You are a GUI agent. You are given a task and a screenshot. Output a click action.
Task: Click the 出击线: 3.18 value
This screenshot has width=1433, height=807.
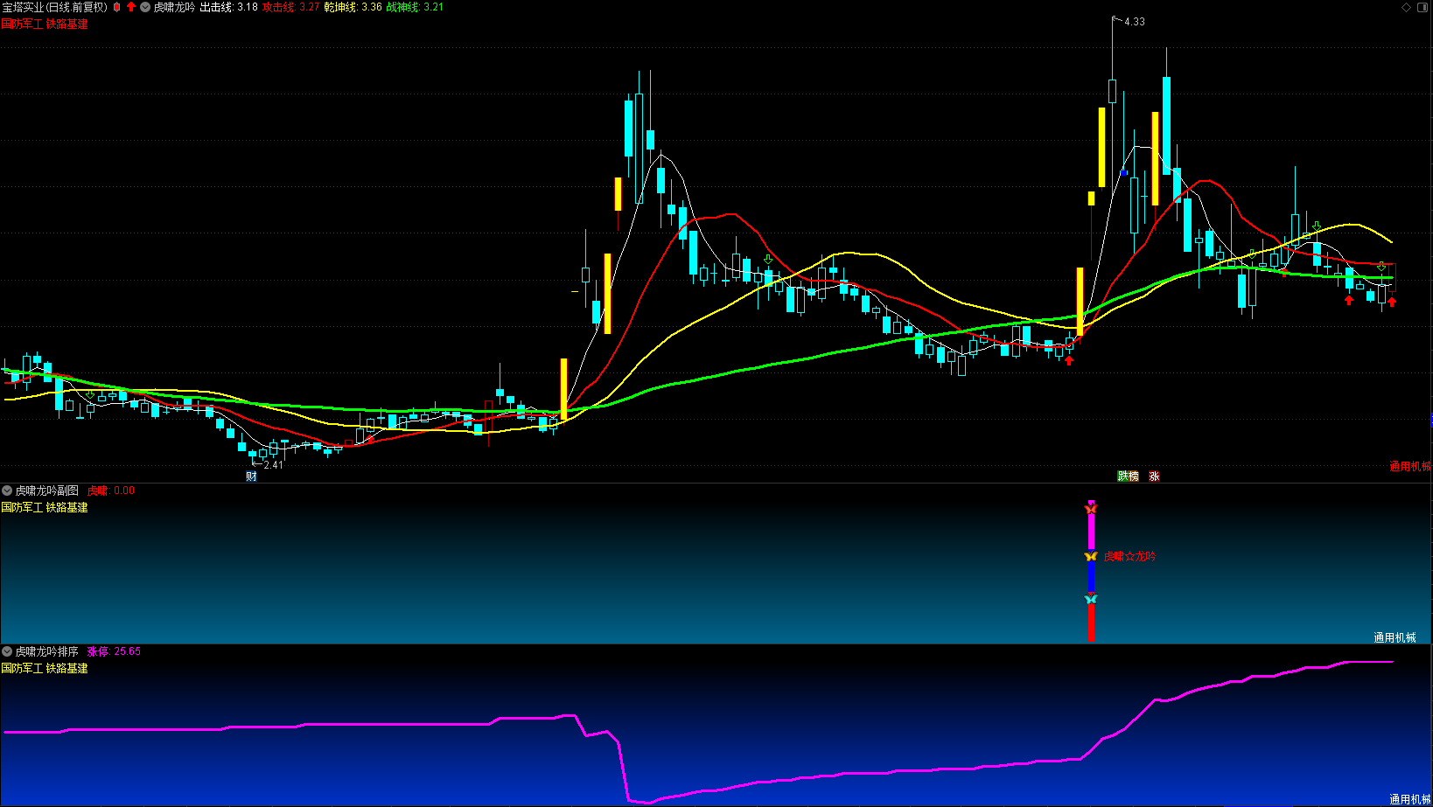[229, 7]
